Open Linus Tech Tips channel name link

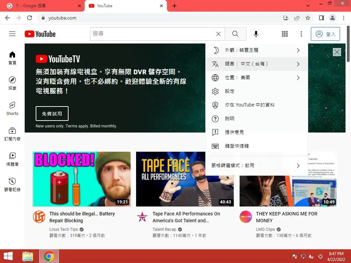pos(63,229)
